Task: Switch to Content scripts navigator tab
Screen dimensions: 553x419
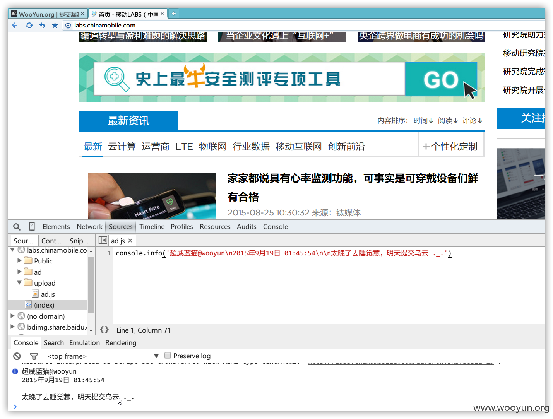Action: coord(51,241)
